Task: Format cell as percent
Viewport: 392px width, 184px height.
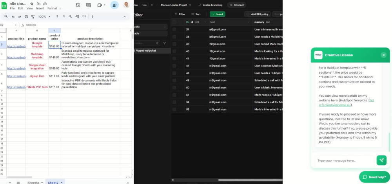Action: pyautogui.click(x=64, y=16)
